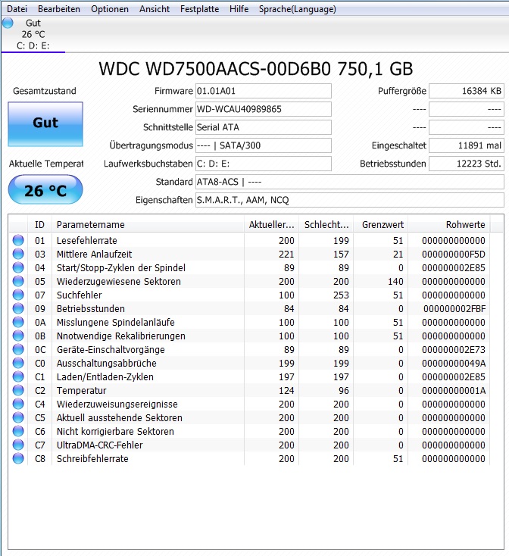Open the Datei menu
Viewport: 509px width, 556px height.
point(17,9)
